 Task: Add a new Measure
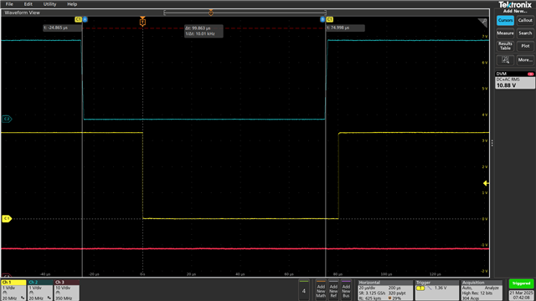tap(505, 33)
